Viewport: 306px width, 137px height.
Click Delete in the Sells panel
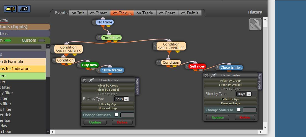pos(122,122)
